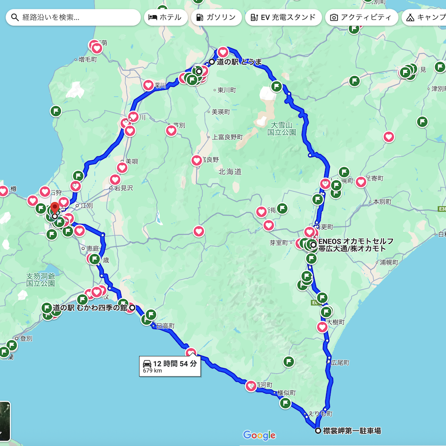Screen dimensions: 446x446
Task: Select the アクティビティ filter chip
Action: click(x=361, y=17)
